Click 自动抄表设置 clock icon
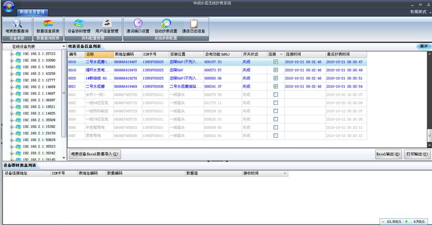Image resolution: width=432 pixels, height=225 pixels. point(166,23)
